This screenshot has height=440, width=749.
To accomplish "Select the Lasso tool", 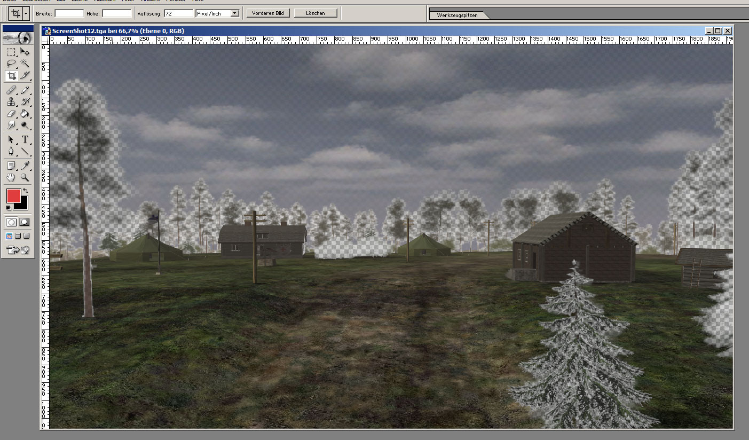I will coord(11,64).
